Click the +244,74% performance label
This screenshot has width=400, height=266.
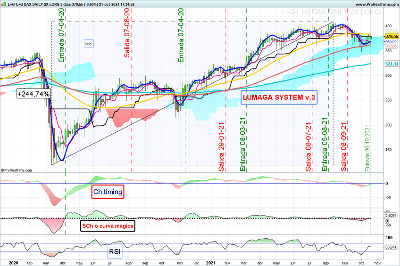click(x=33, y=94)
